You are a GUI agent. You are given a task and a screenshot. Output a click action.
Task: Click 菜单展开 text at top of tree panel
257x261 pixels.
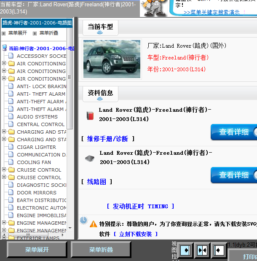click(18, 33)
